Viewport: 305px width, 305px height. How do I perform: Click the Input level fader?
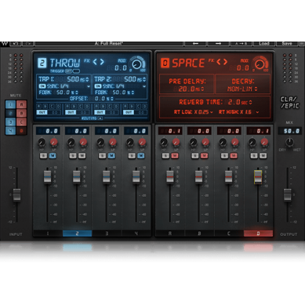[x=16, y=194]
